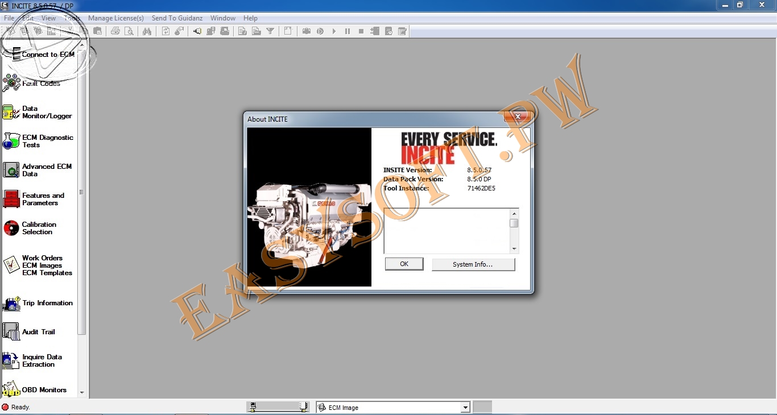Click the camera snapshot toolbar icon

[307, 31]
